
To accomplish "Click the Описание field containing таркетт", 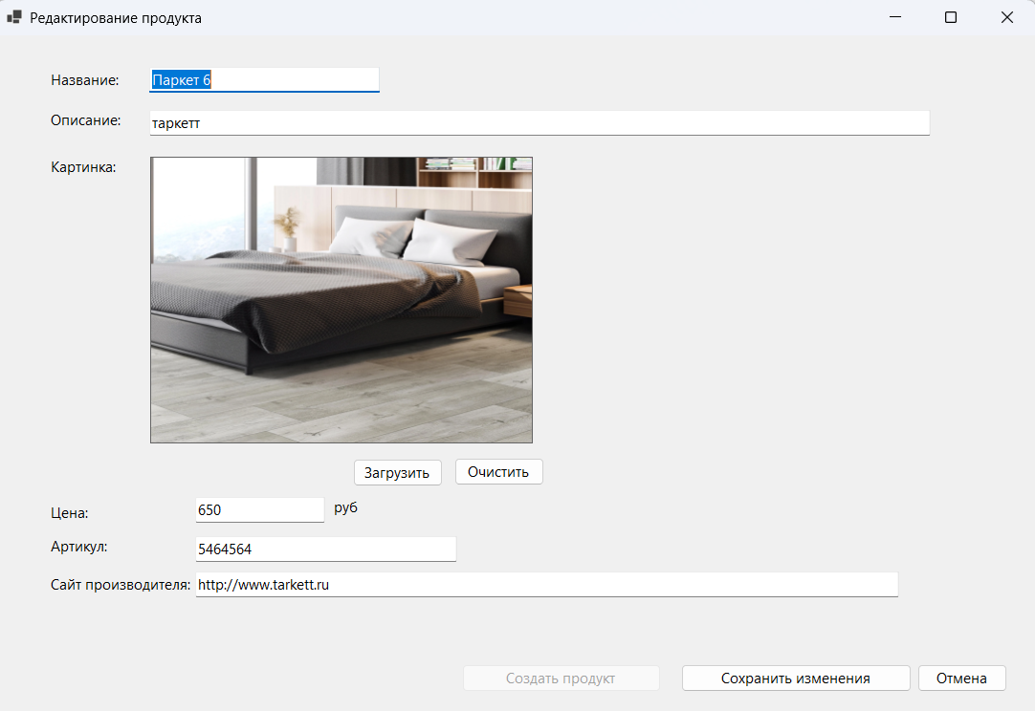I will click(540, 123).
